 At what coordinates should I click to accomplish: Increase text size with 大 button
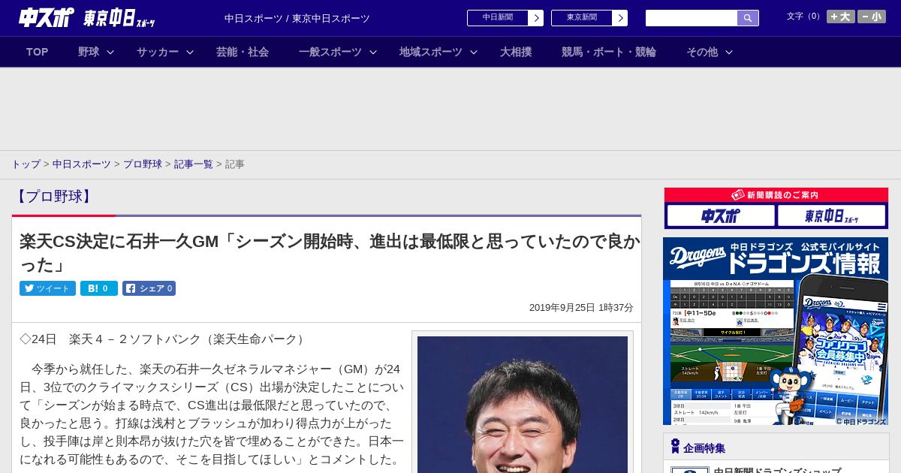(x=841, y=17)
